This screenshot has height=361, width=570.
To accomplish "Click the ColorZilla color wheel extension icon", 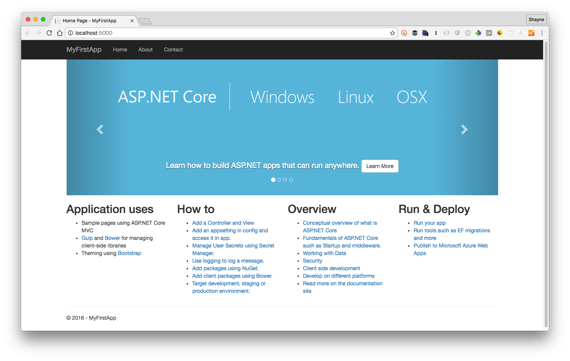I will click(478, 33).
